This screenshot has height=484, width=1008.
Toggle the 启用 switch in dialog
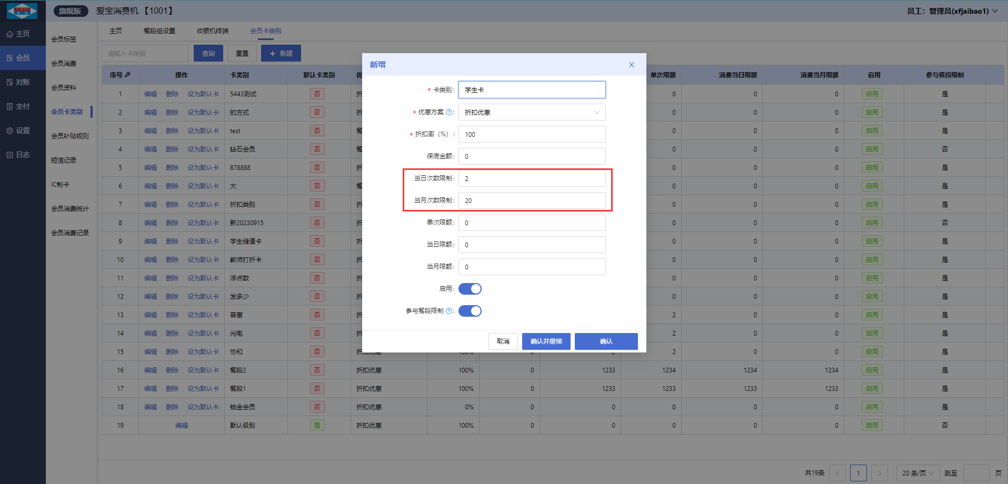pyautogui.click(x=470, y=289)
